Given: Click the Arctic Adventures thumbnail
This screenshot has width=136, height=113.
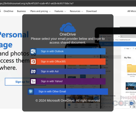Looking at the screenshot, I should pyautogui.click(x=131, y=86).
